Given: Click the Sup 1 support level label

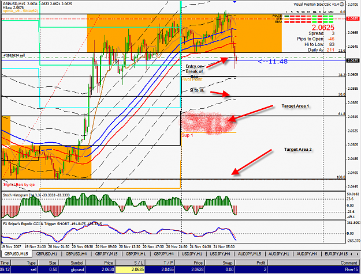Looking at the screenshot, I should pos(187,135).
